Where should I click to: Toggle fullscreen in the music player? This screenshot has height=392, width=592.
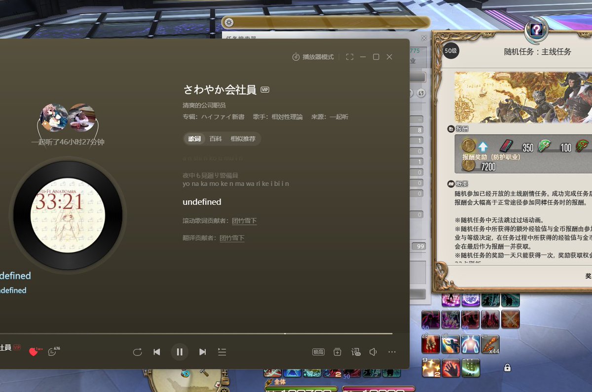coord(350,57)
